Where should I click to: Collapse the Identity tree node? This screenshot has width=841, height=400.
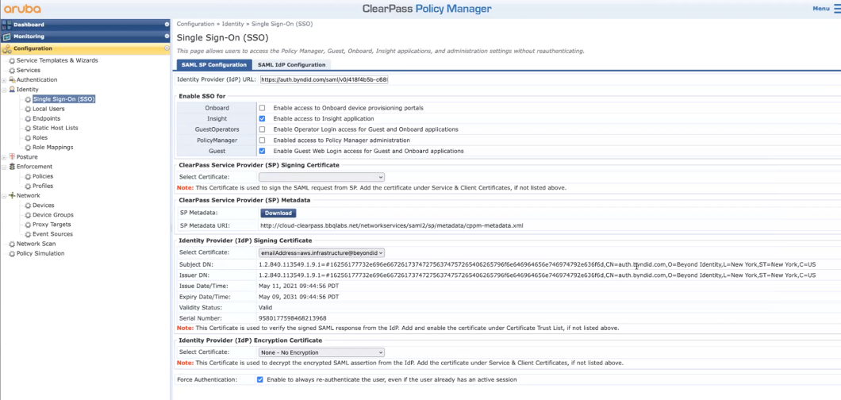pos(4,90)
